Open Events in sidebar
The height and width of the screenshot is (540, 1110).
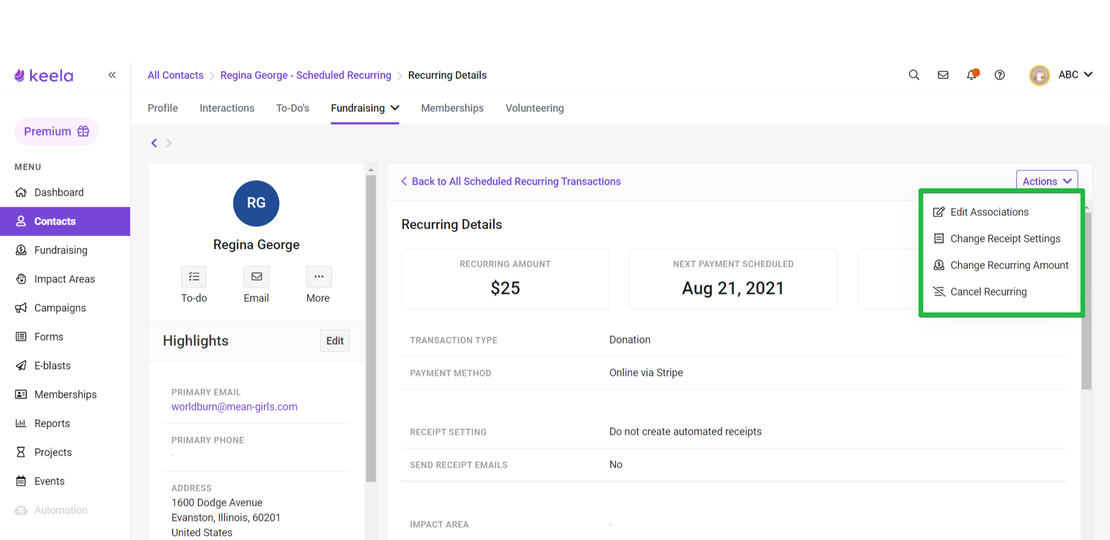[65, 481]
